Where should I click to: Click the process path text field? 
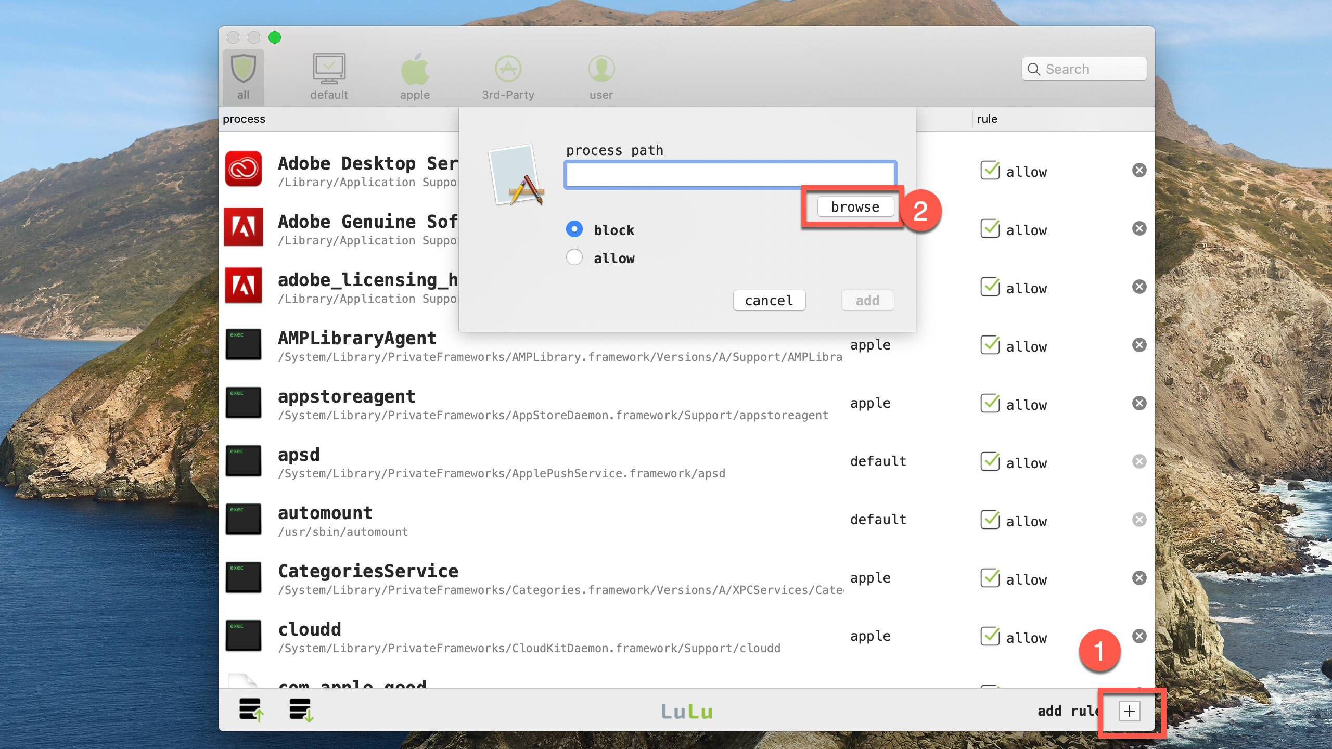[x=729, y=175]
